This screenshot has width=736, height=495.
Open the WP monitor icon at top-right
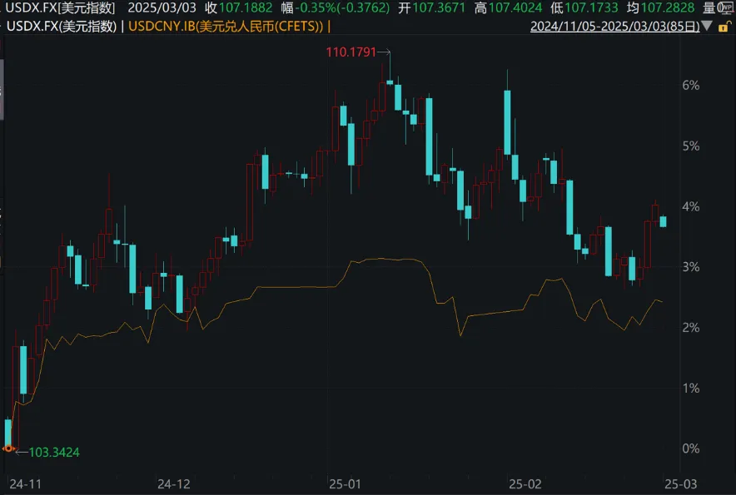coord(727,7)
